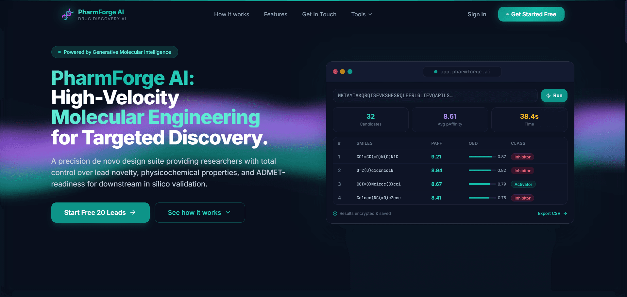Open the Tools dropdown

pos(361,14)
